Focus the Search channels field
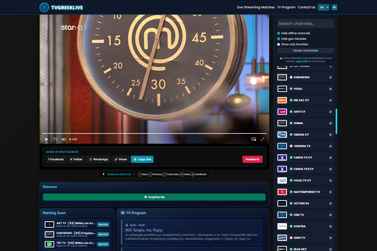The width and height of the screenshot is (377, 251). tap(305, 23)
